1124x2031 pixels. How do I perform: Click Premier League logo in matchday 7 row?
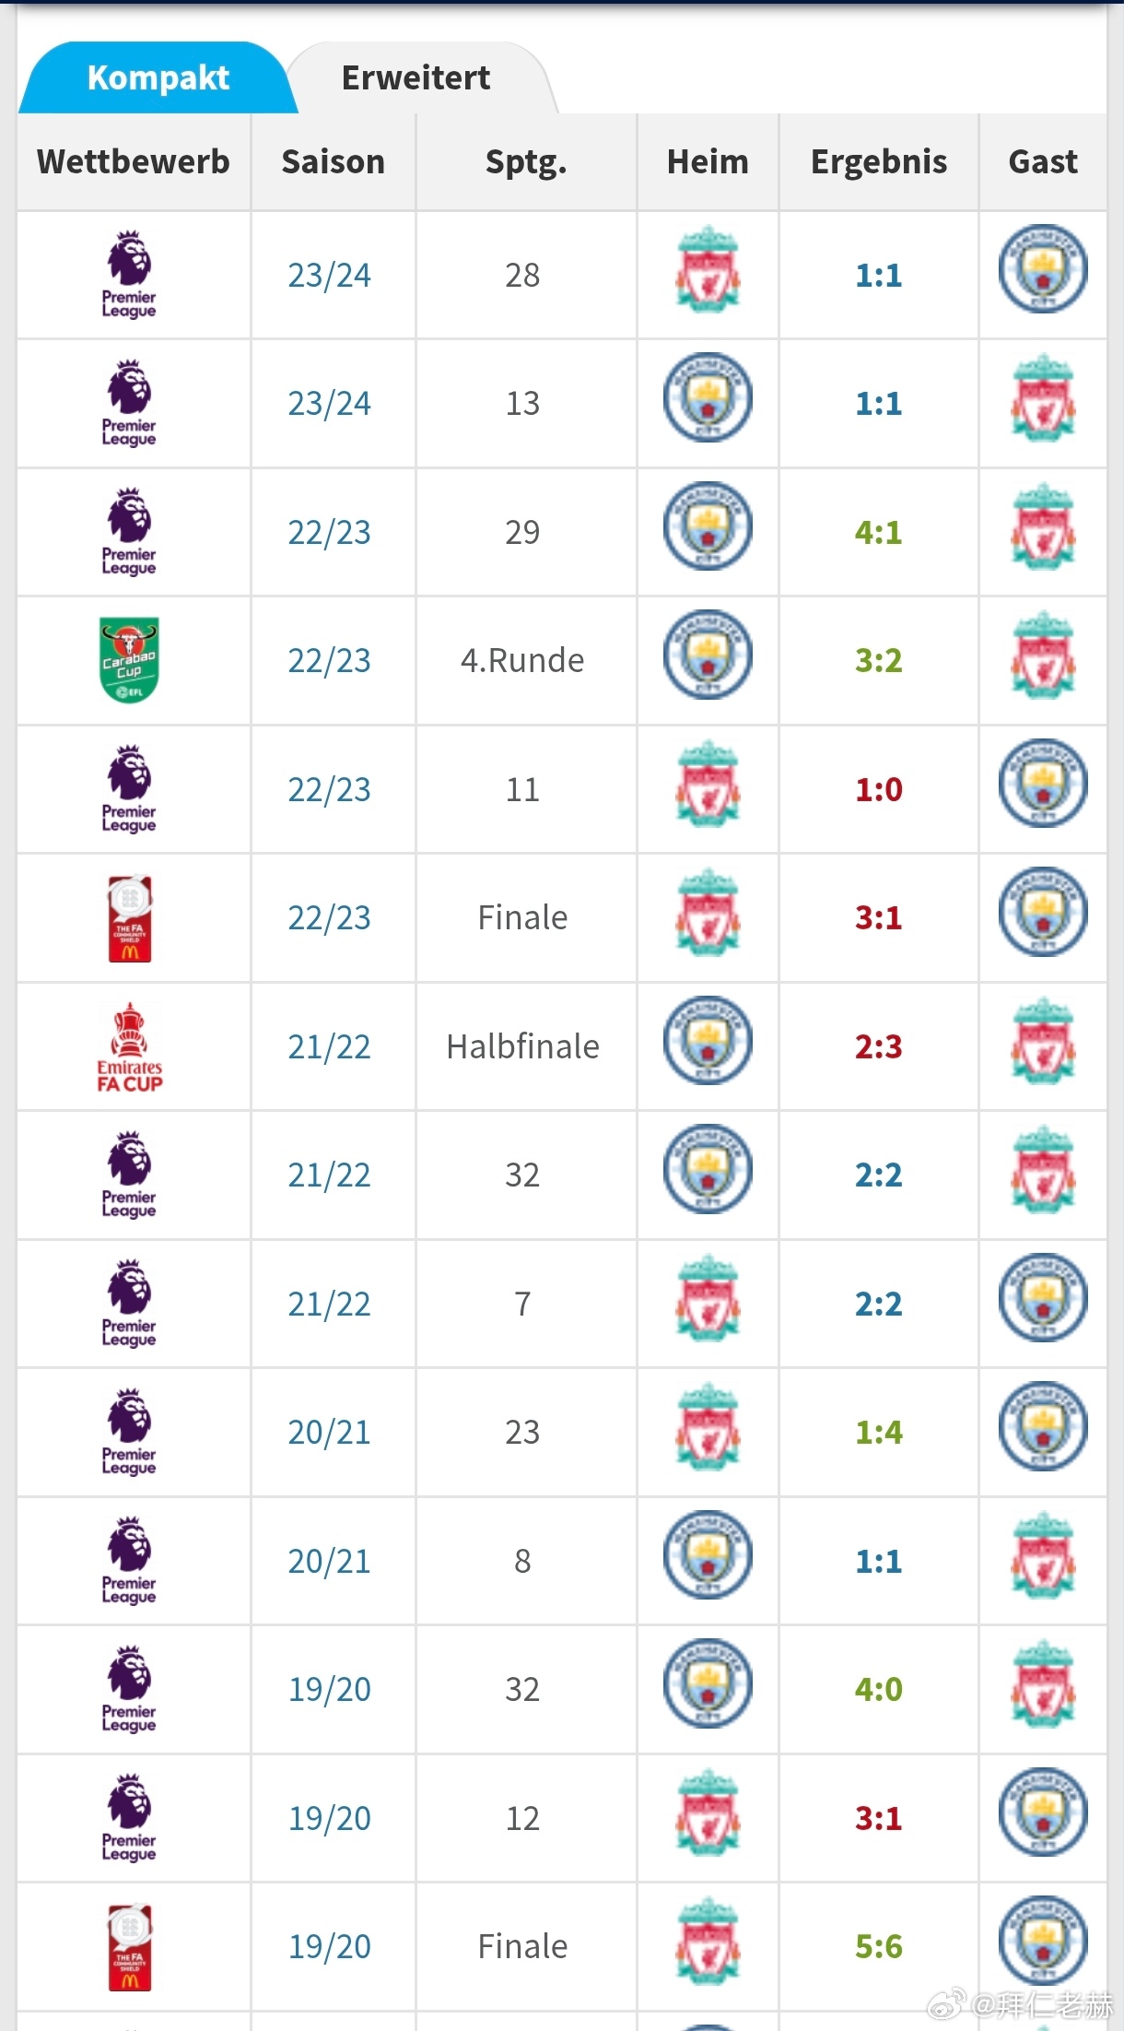(129, 1304)
